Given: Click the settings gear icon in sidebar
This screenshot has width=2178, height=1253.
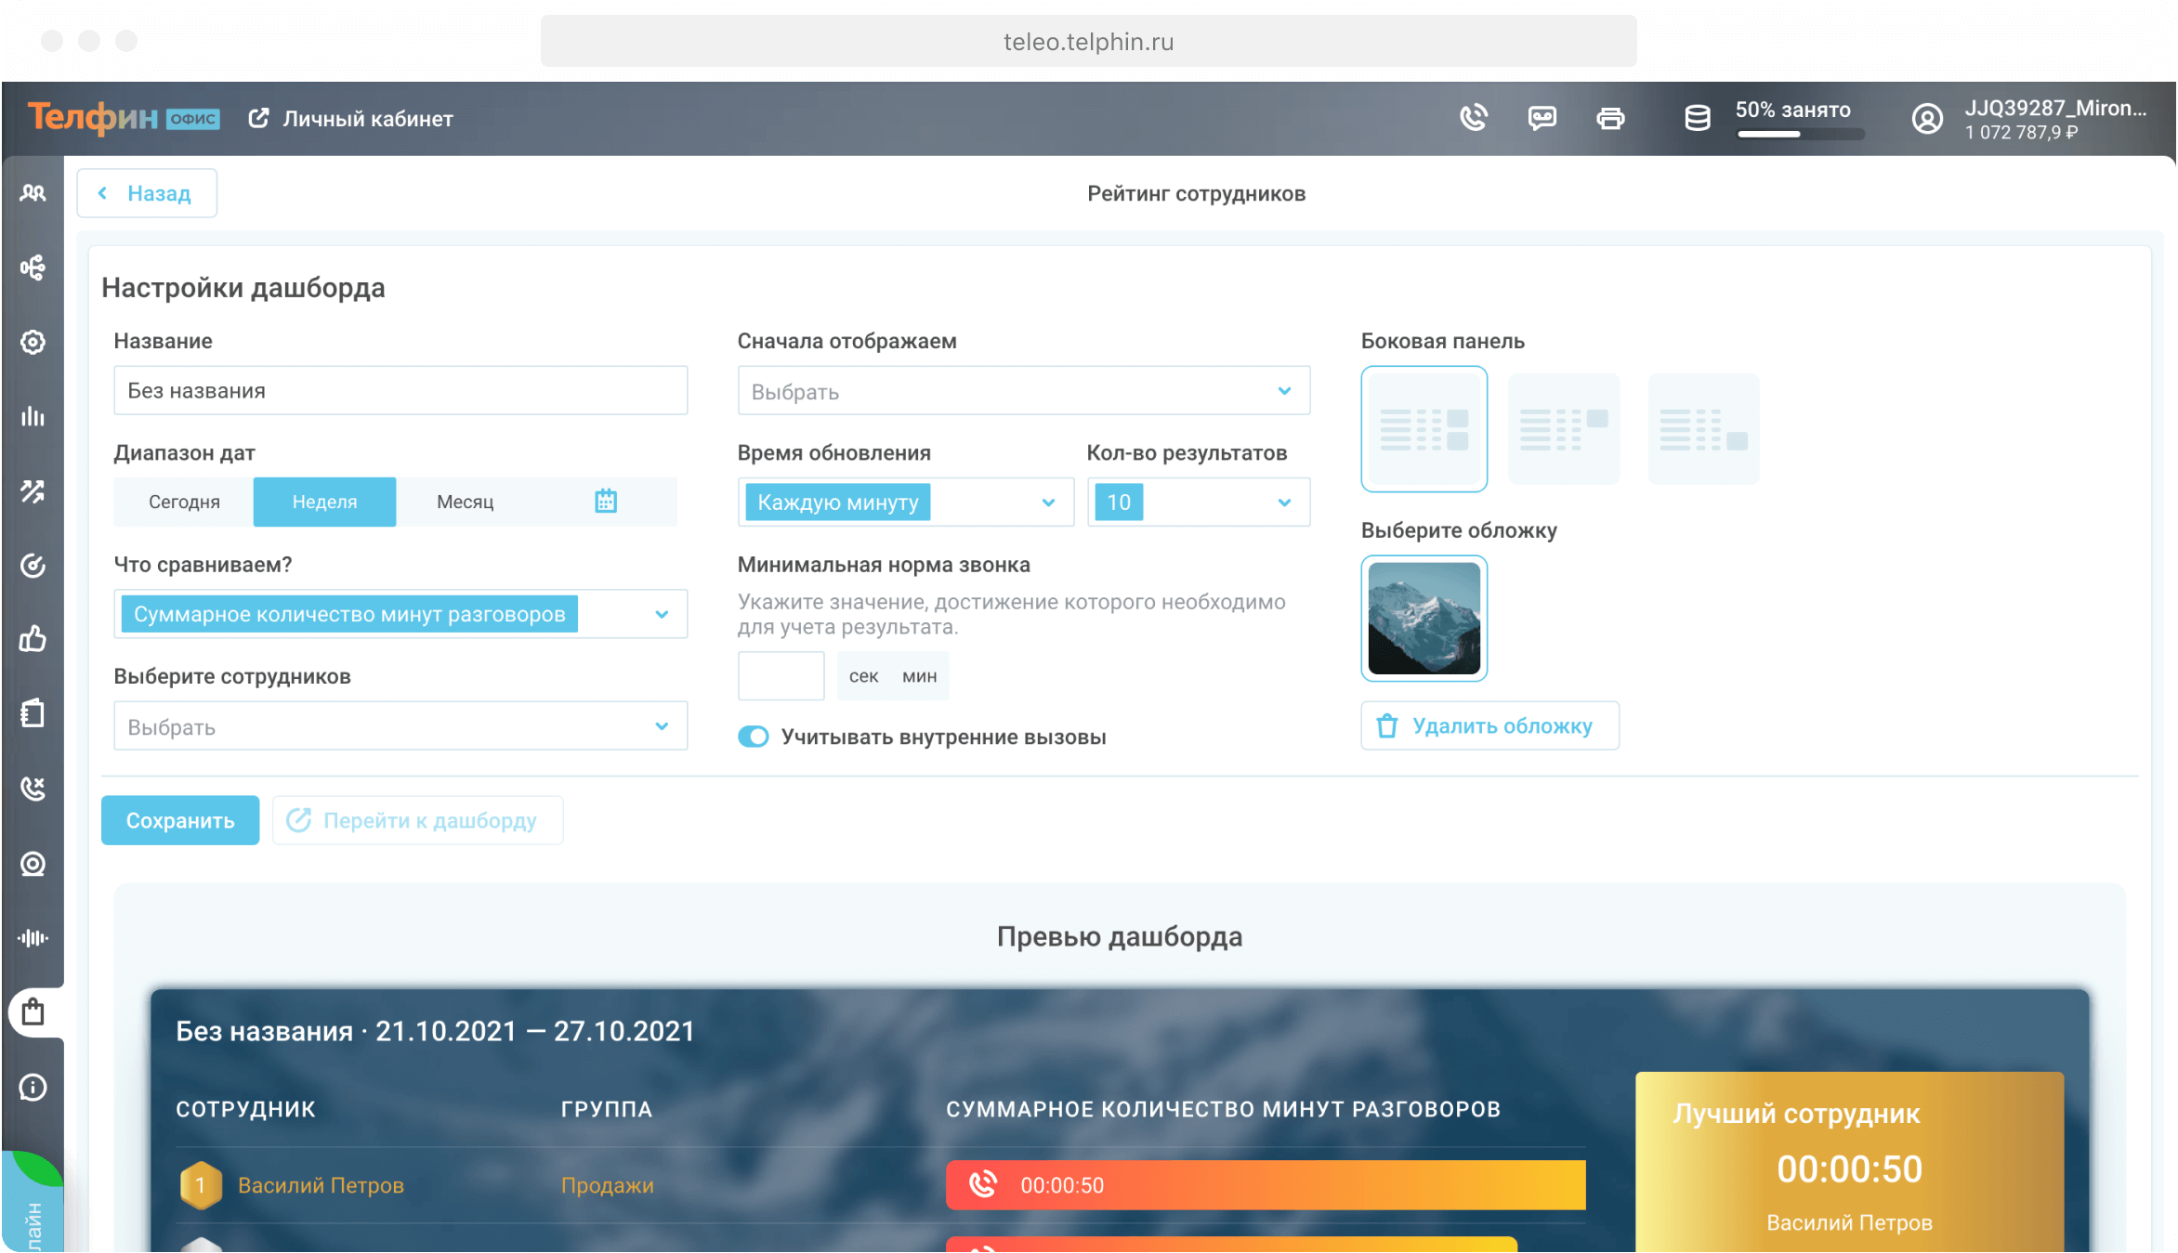Looking at the screenshot, I should pyautogui.click(x=33, y=342).
